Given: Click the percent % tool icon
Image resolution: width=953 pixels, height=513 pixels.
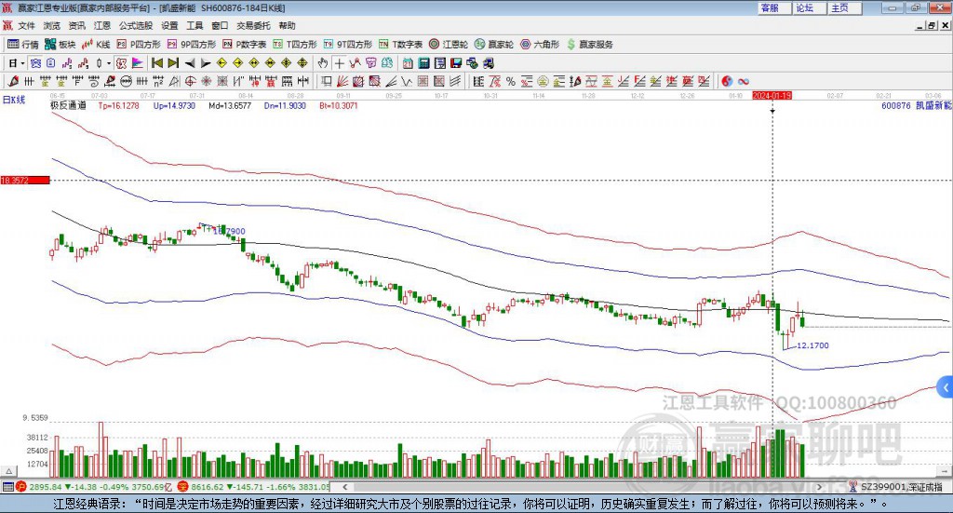Looking at the screenshot, I should point(511,81).
